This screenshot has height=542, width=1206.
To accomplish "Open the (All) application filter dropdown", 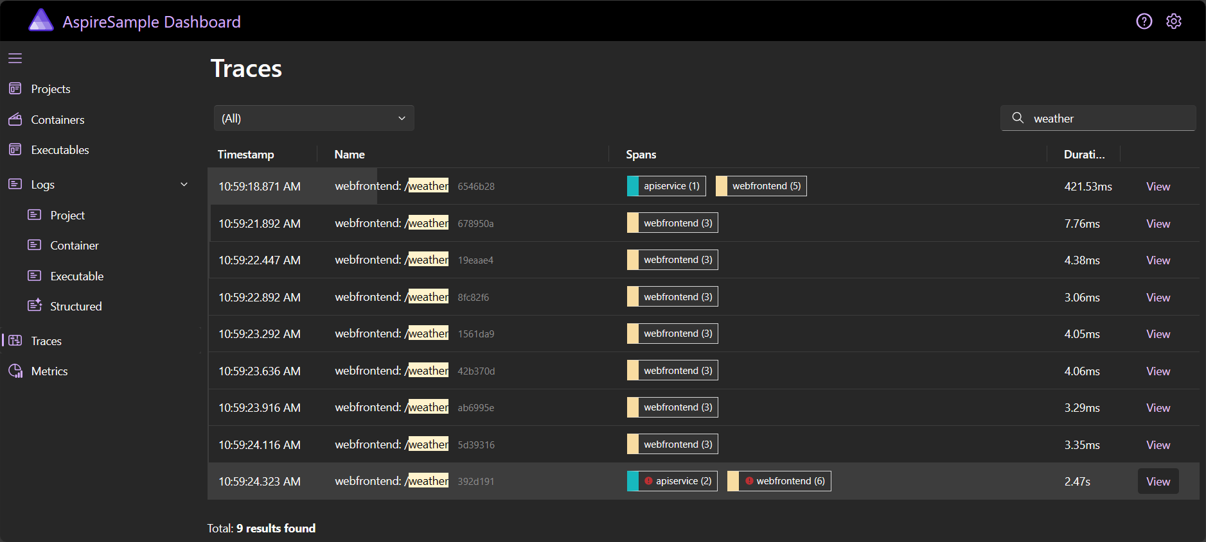I will pos(314,118).
